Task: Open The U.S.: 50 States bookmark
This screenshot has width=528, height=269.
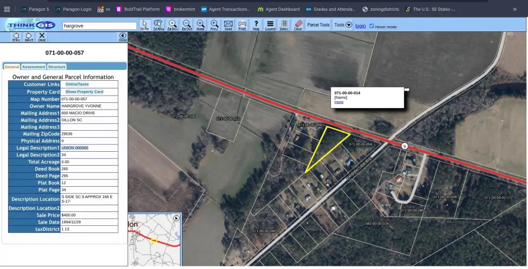Action: tap(431, 9)
